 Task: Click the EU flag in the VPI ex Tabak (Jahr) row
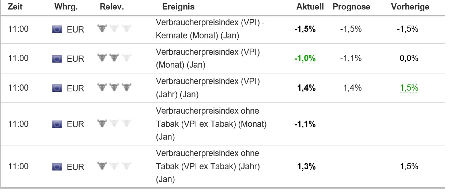pyautogui.click(x=57, y=167)
